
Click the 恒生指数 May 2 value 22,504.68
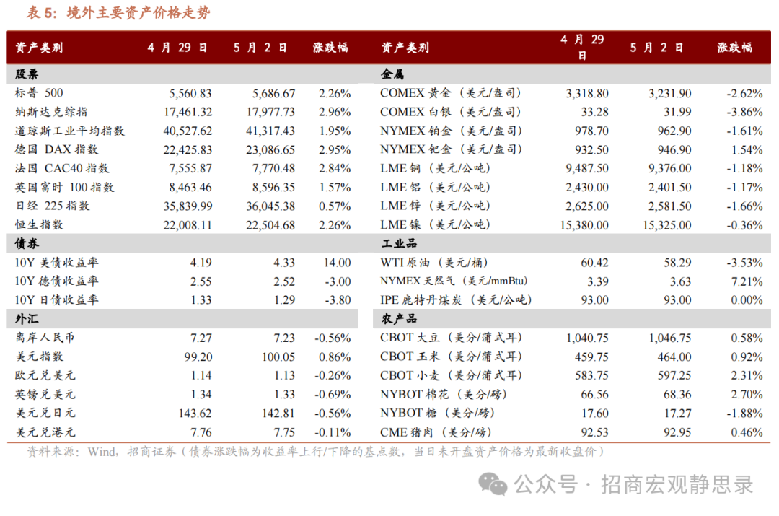270,225
